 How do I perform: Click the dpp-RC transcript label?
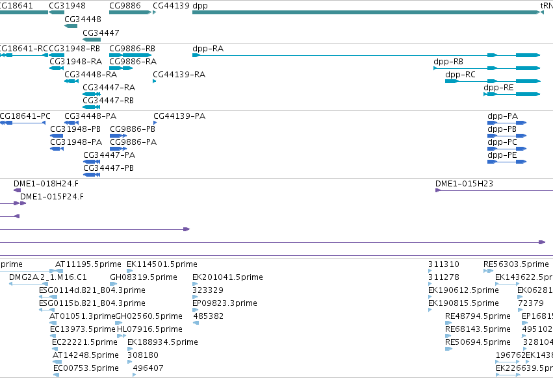[x=460, y=75]
